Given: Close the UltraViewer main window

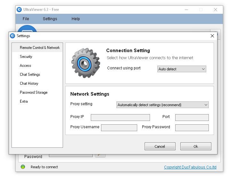Looking at the screenshot, I should click(216, 10).
